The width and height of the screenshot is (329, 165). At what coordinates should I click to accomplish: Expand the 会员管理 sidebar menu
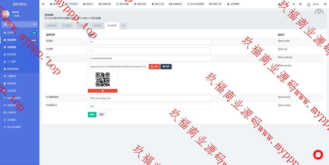tap(20, 91)
